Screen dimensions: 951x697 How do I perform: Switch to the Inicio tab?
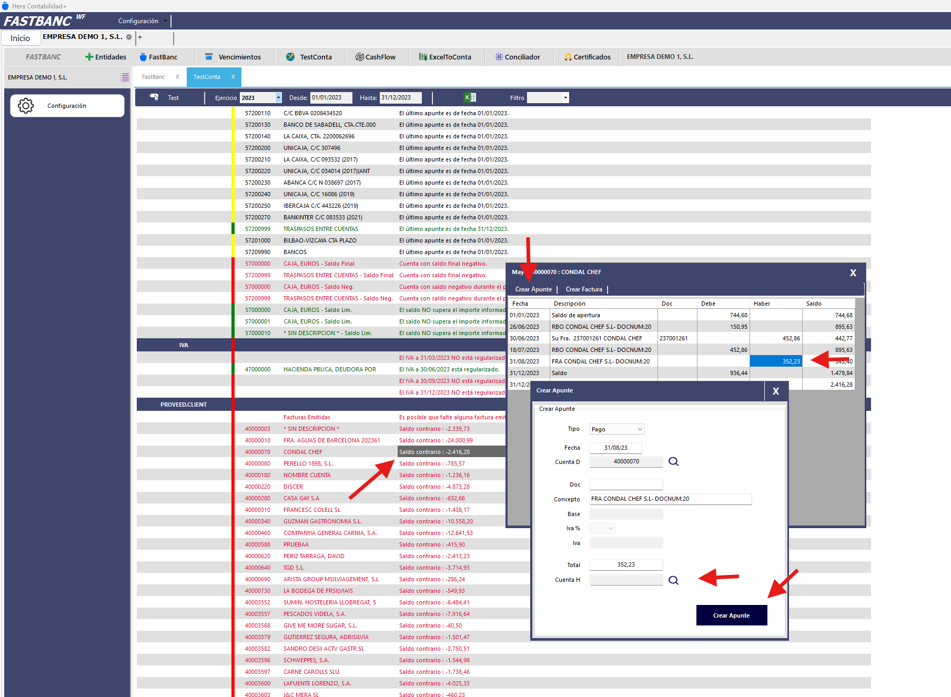point(21,38)
